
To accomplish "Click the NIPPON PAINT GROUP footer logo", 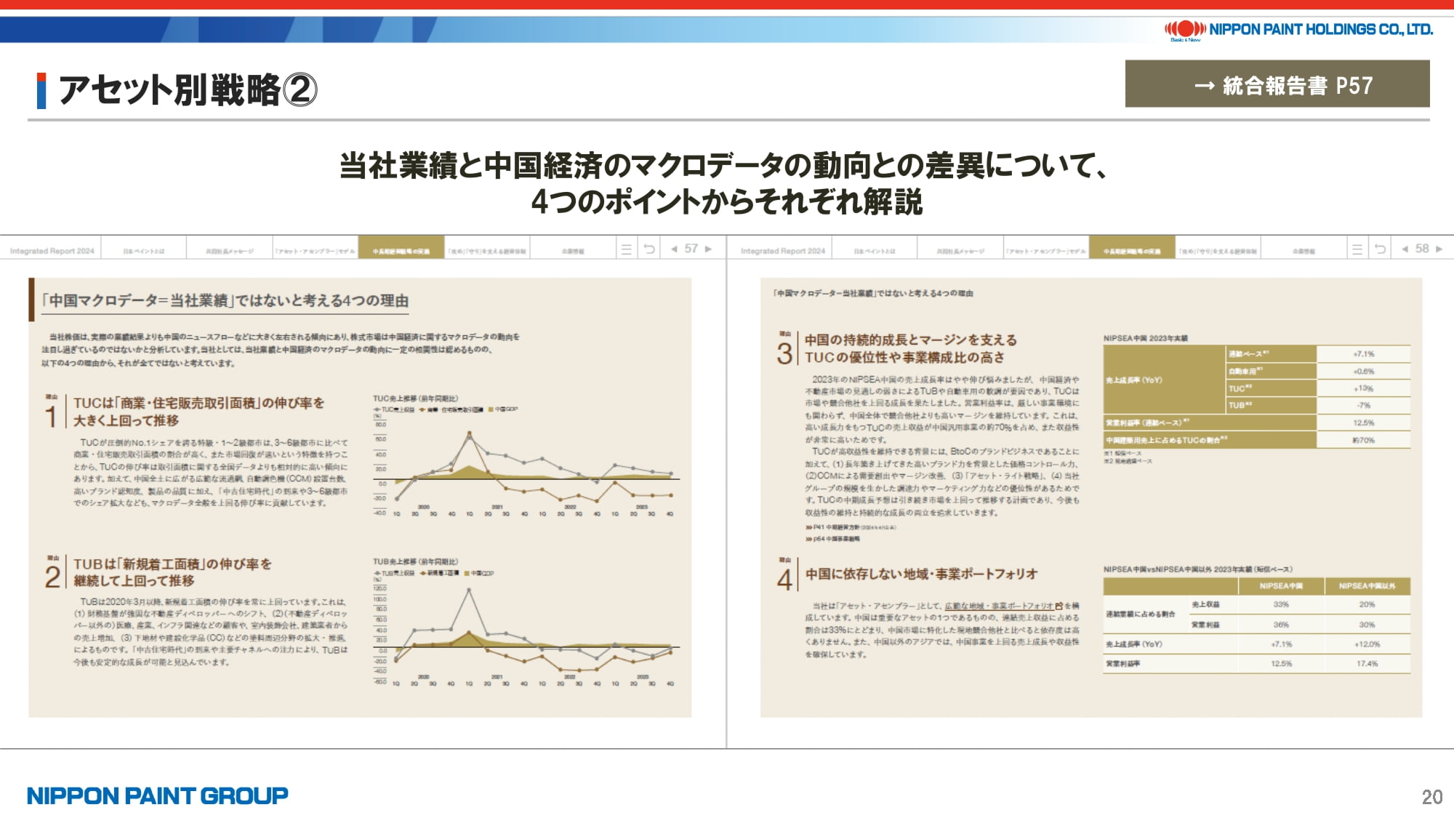I will [158, 795].
